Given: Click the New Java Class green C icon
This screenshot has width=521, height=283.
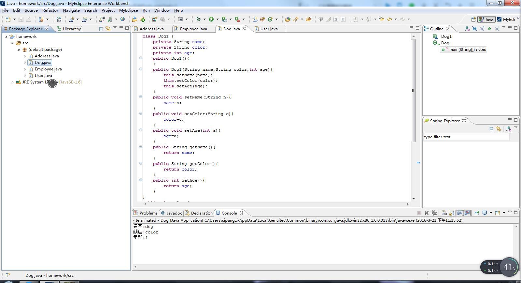Looking at the screenshot, I should [270, 19].
